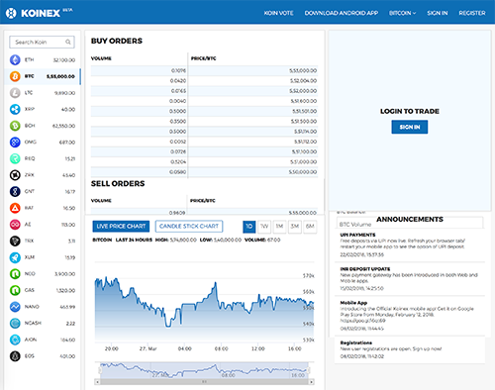Screen dimensions: 495x390
Task: Click buy order price 5,51,600.00
Action: (x=304, y=101)
